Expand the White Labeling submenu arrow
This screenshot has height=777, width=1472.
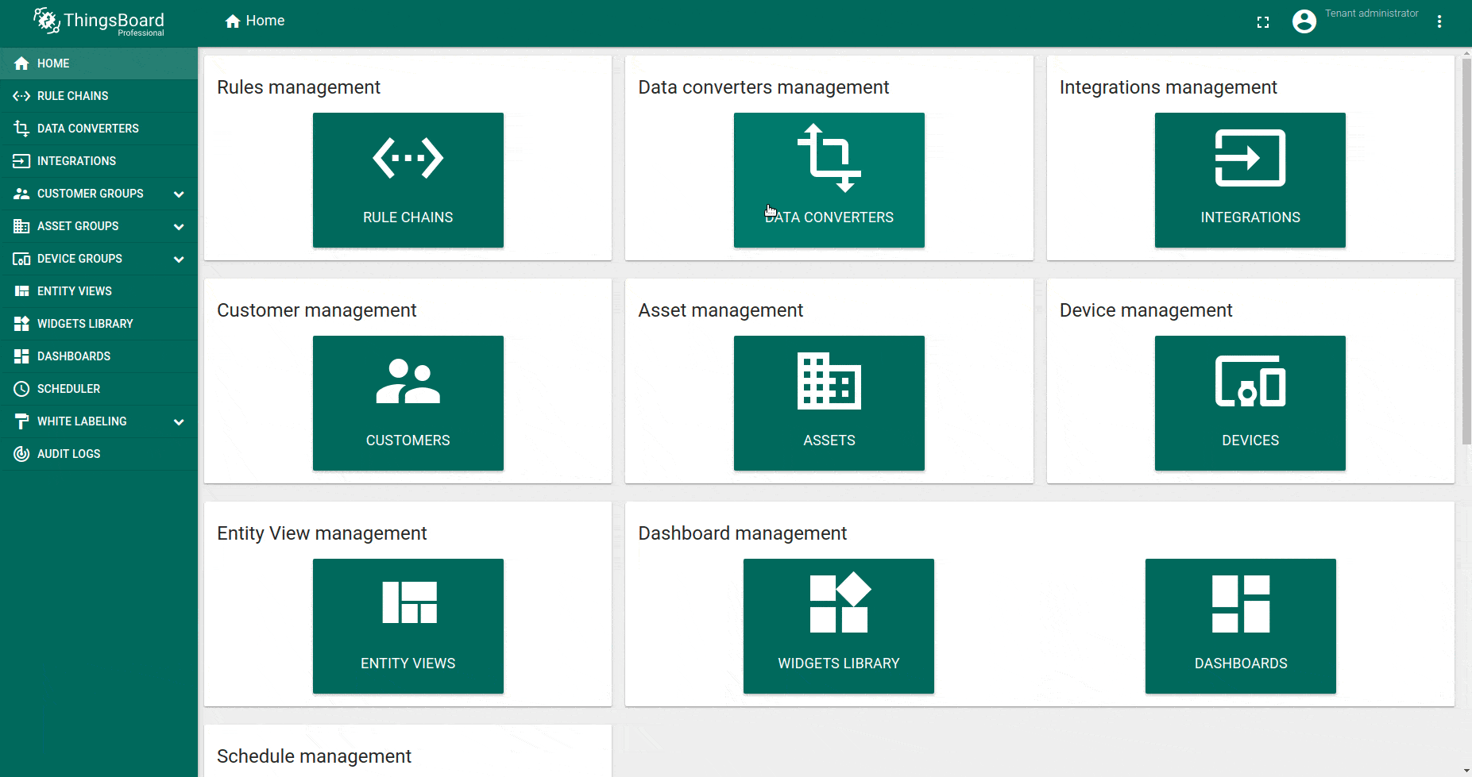179,422
